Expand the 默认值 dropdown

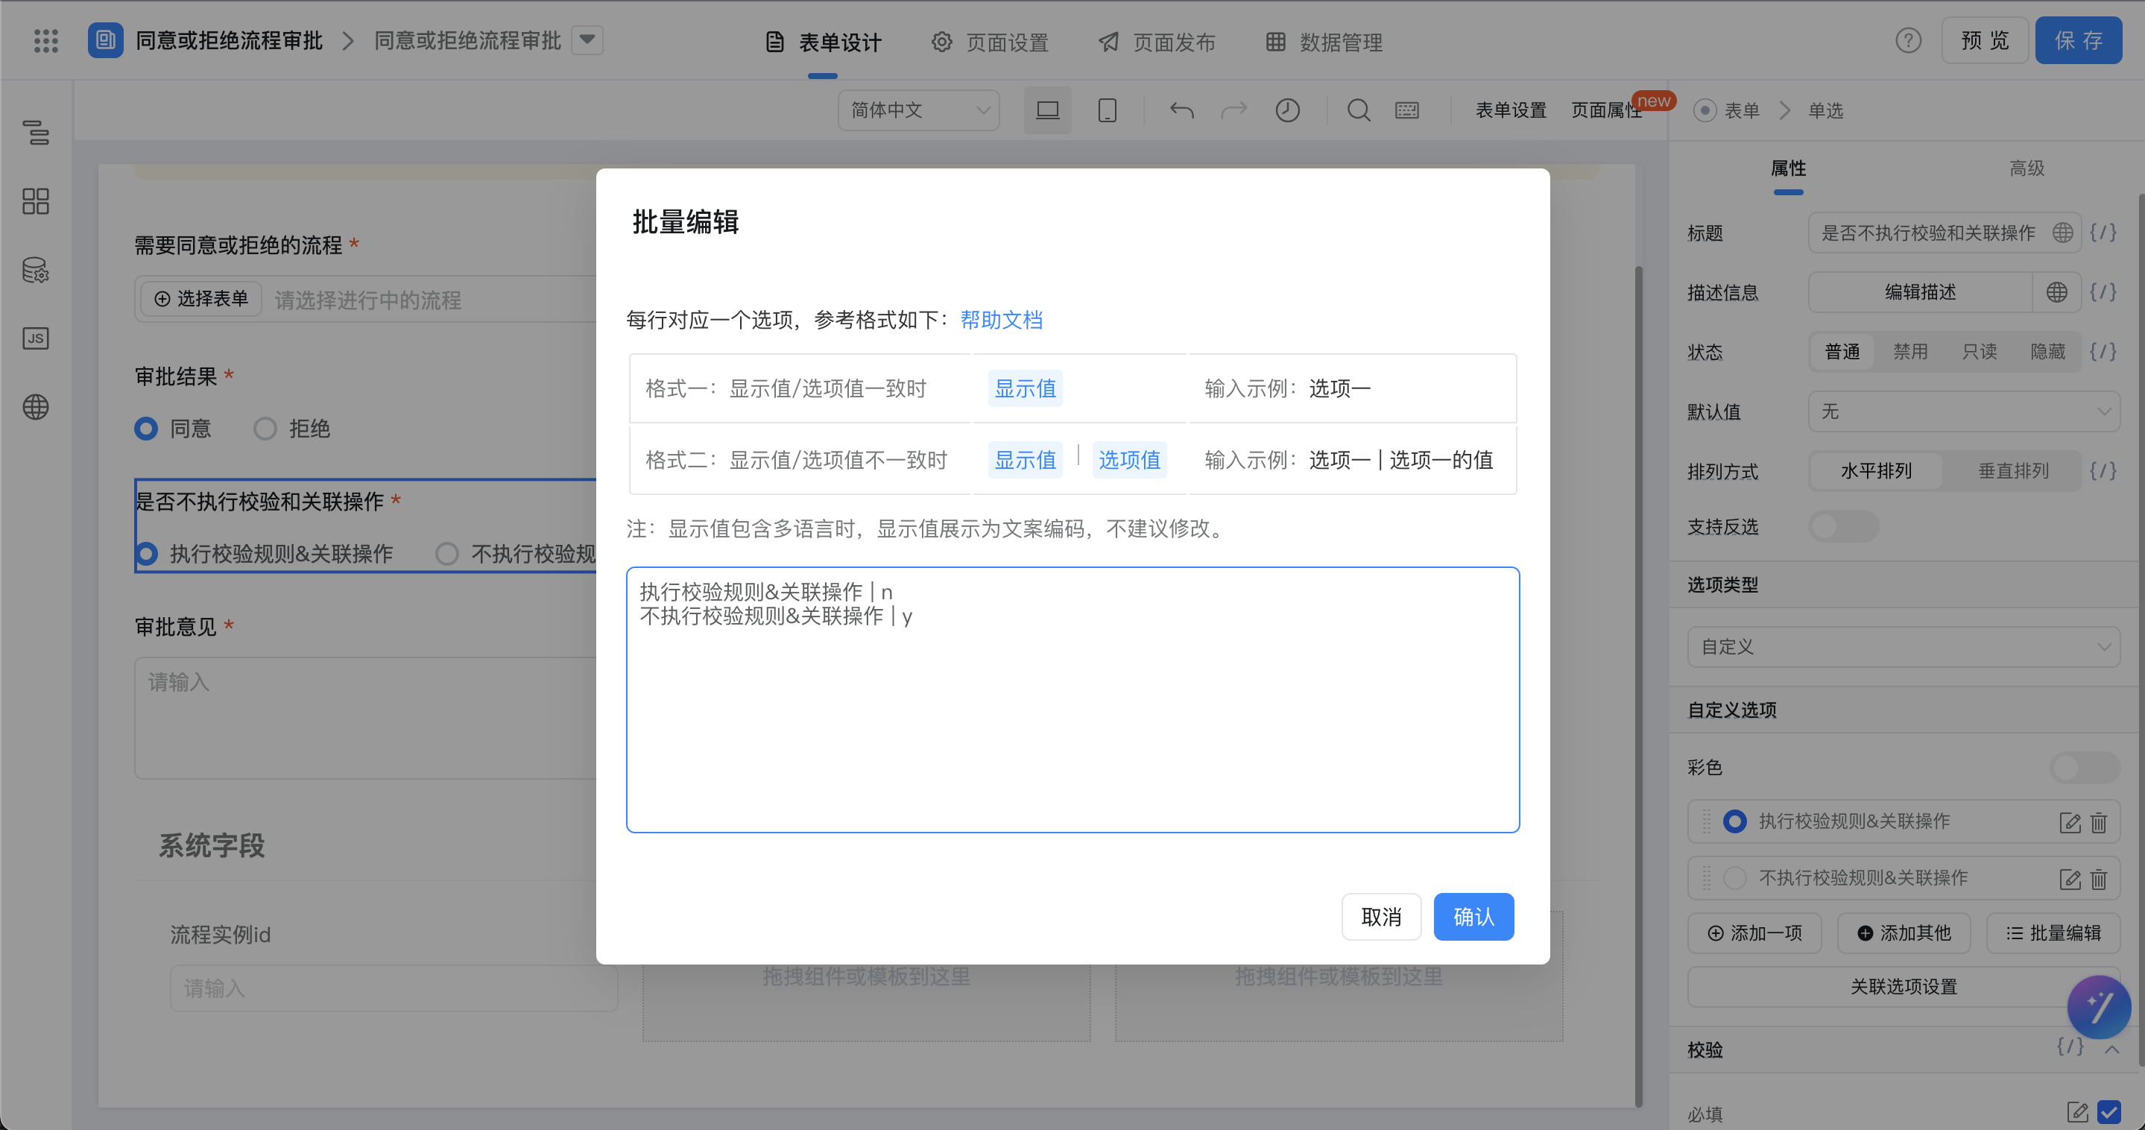[1963, 411]
